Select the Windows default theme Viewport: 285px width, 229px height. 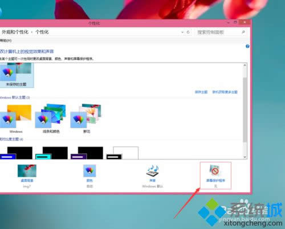tap(16, 118)
